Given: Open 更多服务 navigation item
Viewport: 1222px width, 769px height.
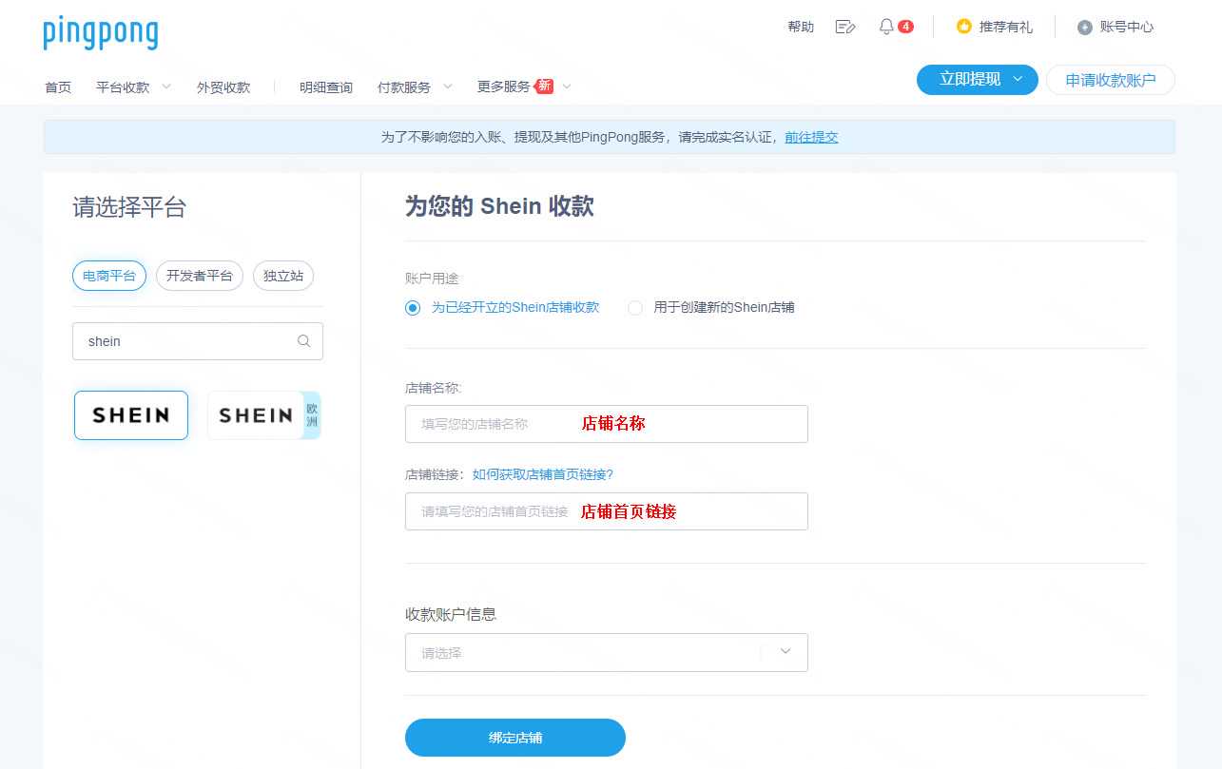Looking at the screenshot, I should coord(504,87).
